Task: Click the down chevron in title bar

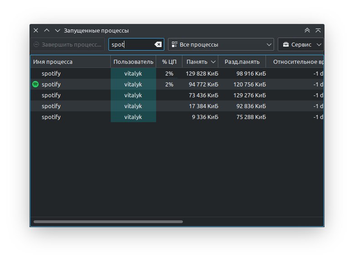Action: 58,30
